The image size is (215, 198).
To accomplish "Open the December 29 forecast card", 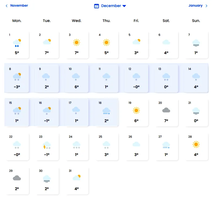I will 17,181.
